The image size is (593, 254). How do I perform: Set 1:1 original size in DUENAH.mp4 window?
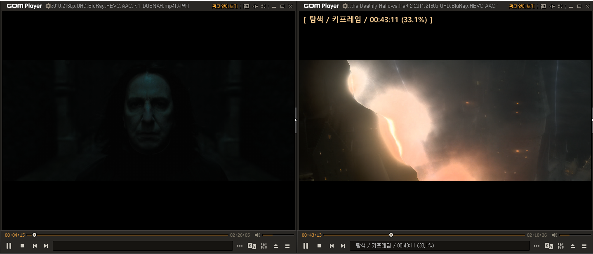pyautogui.click(x=246, y=6)
